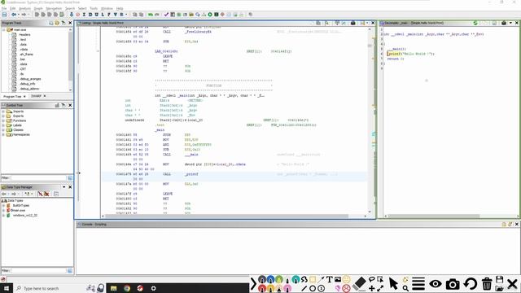Select Headers in the Program Tree
The height and width of the screenshot is (293, 521).
point(25,34)
